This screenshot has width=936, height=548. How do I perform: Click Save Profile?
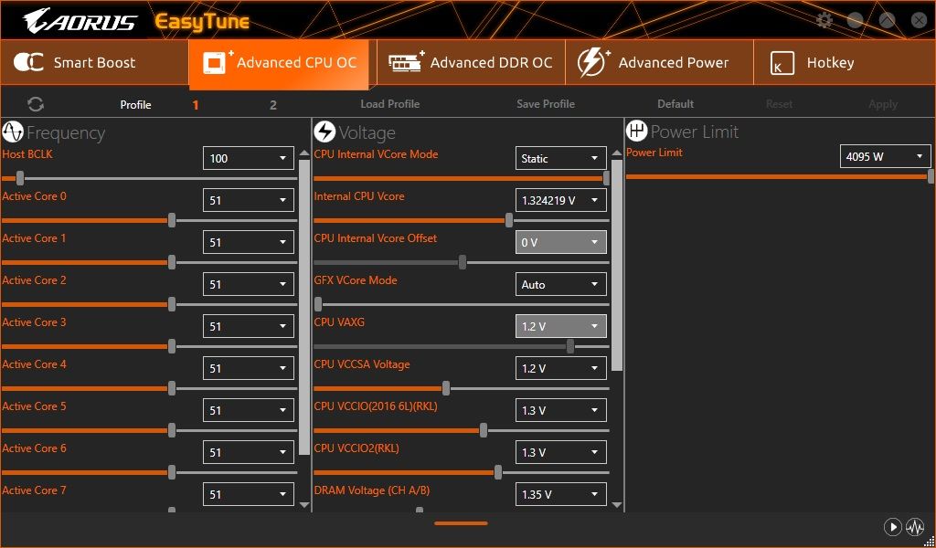coord(546,104)
